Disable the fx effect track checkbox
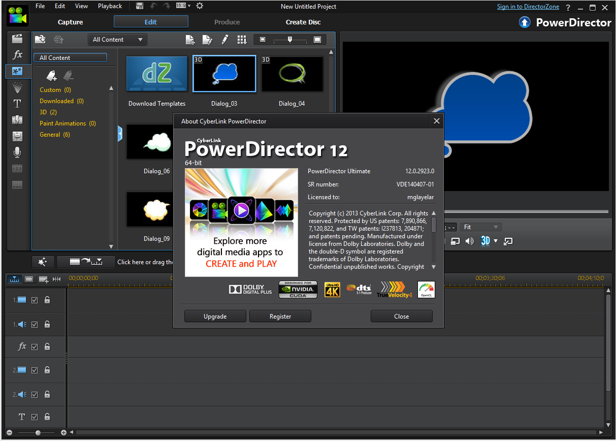The width and height of the screenshot is (616, 441). click(35, 347)
